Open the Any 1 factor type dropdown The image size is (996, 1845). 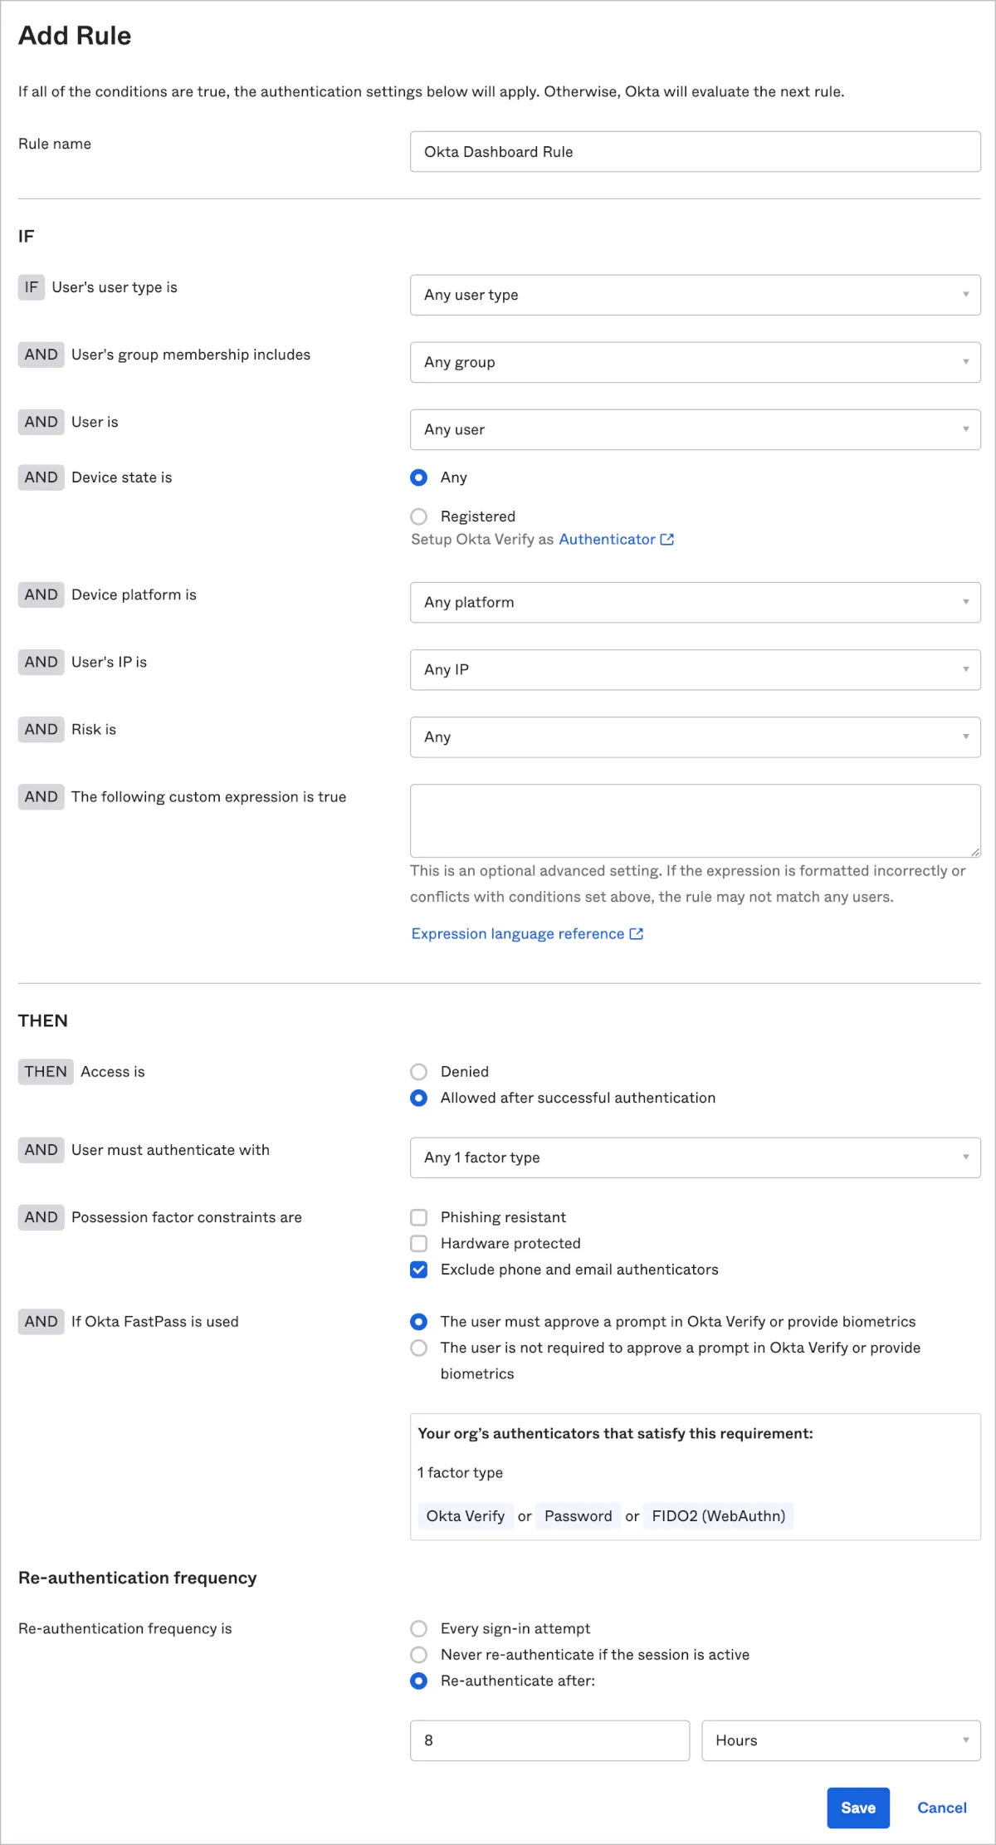coord(695,1157)
